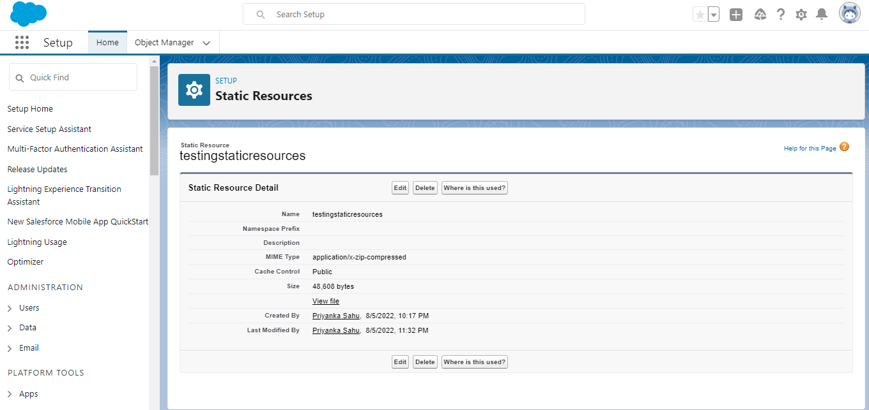Image resolution: width=869 pixels, height=410 pixels.
Task: Open the Object Manager tab dropdown chevron
Action: click(x=206, y=43)
